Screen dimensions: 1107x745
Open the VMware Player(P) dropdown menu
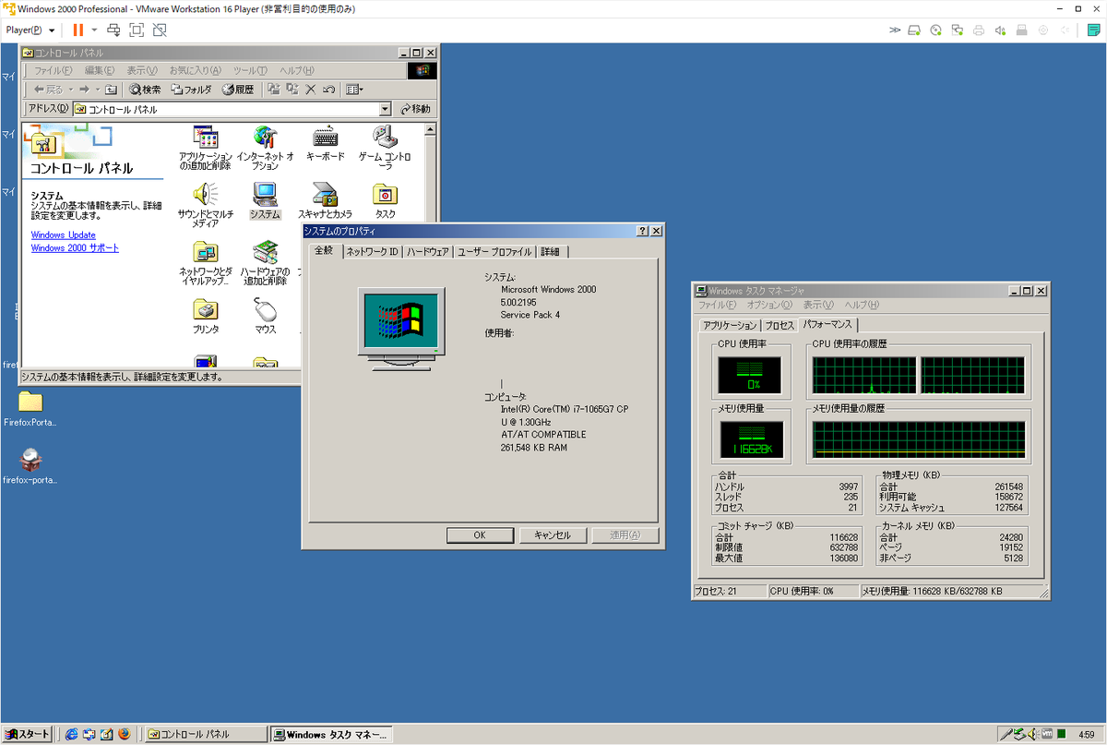[30, 30]
